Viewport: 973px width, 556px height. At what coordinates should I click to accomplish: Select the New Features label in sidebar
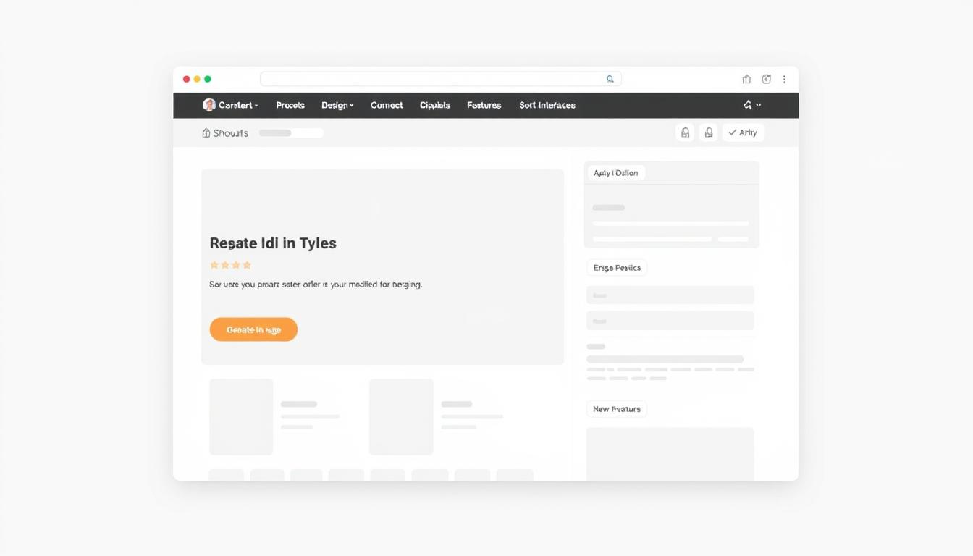pyautogui.click(x=616, y=409)
